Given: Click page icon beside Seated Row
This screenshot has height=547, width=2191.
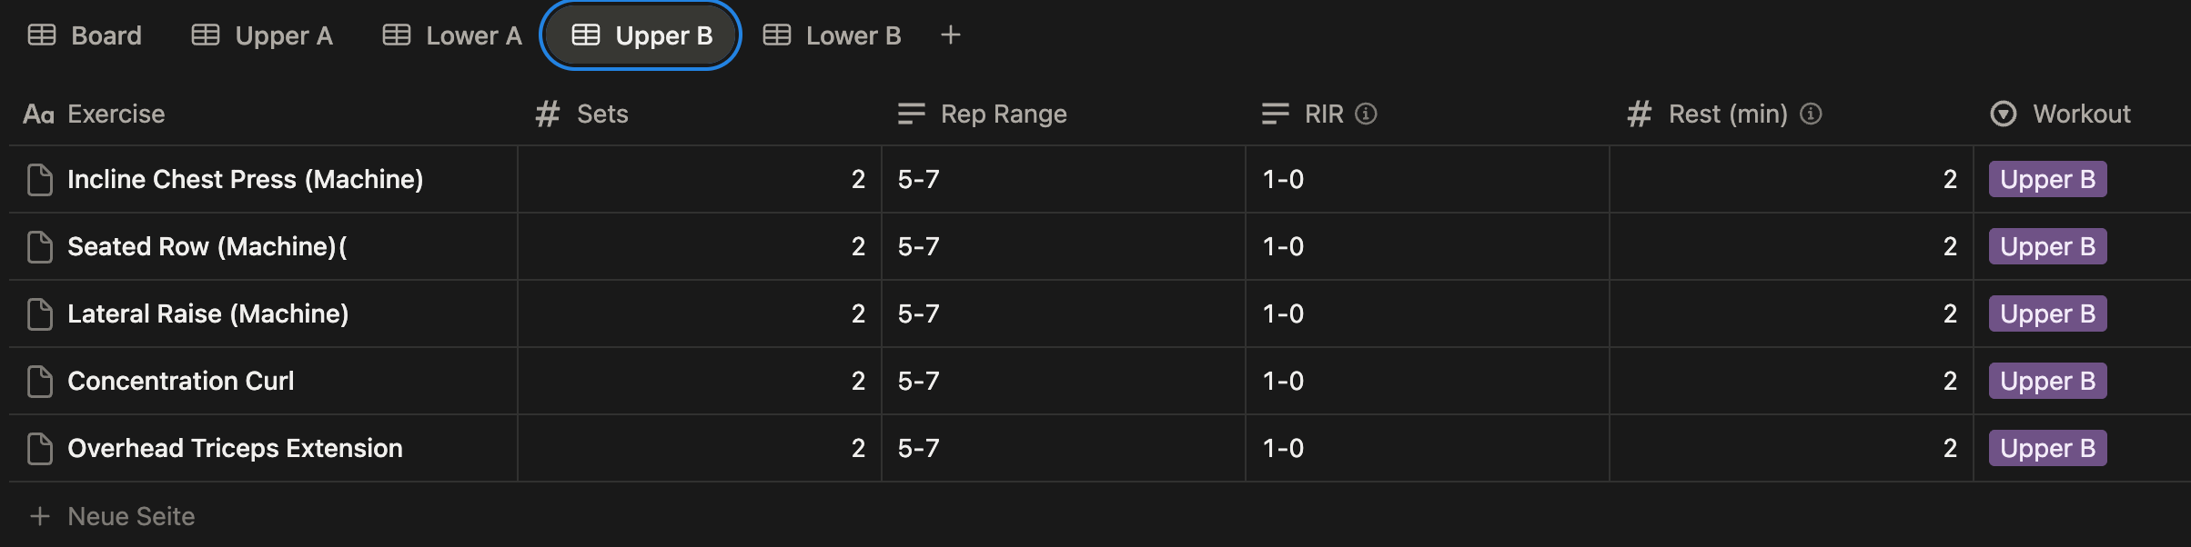Looking at the screenshot, I should tap(40, 247).
